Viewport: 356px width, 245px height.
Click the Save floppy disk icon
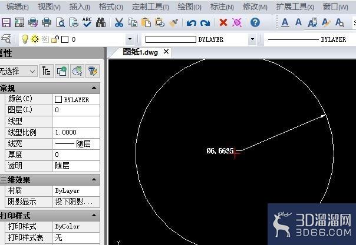tap(6, 23)
